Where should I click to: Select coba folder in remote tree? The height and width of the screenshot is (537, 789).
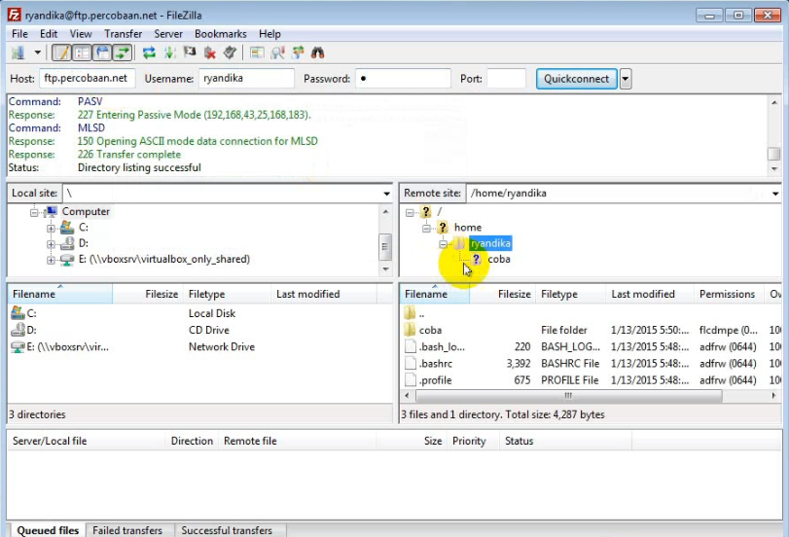point(499,259)
